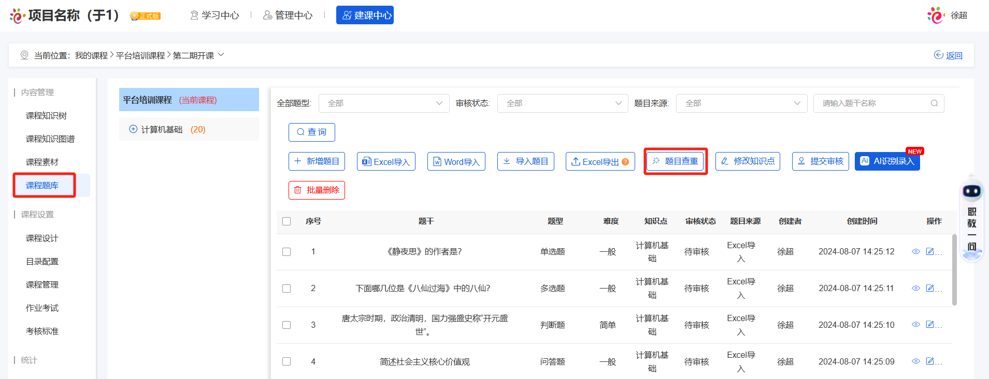Check the row 2 八仙过海 checkbox

(x=286, y=289)
